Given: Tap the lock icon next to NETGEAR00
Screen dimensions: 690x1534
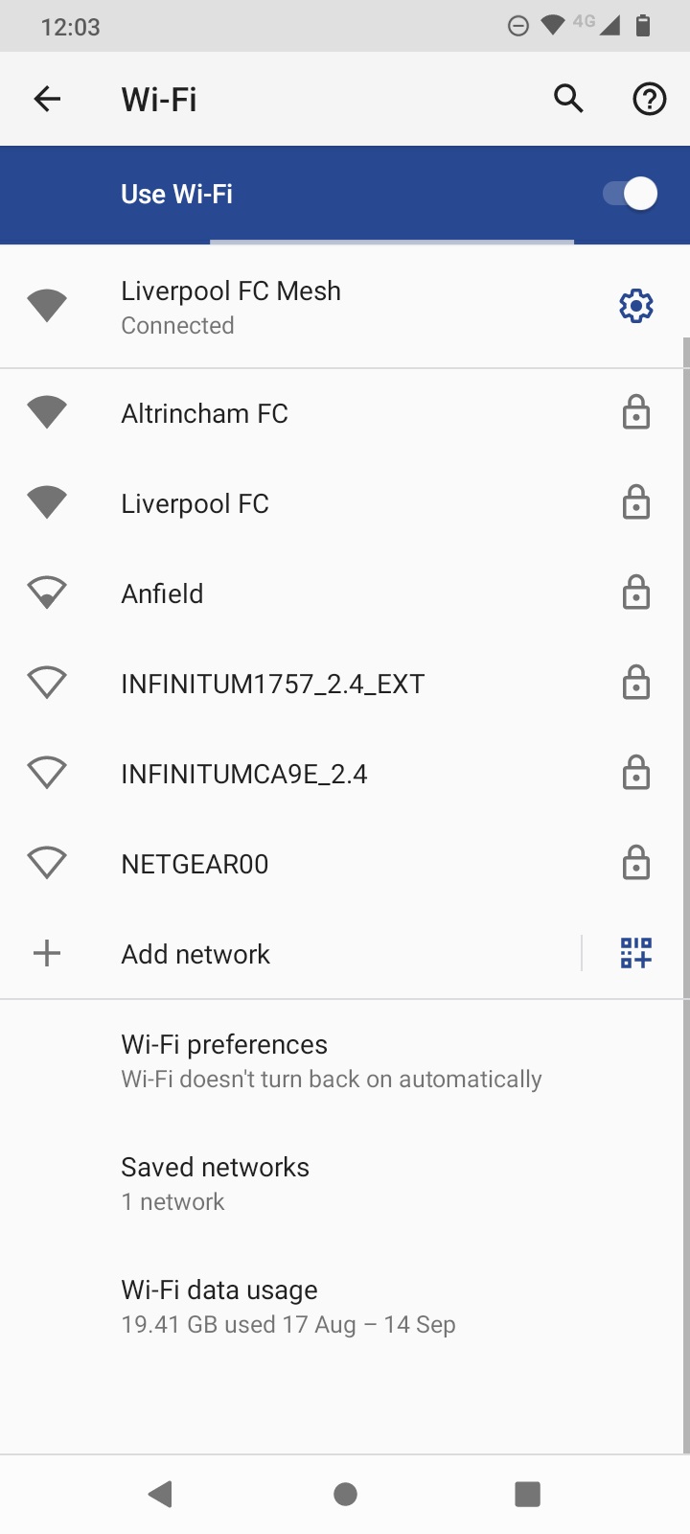Looking at the screenshot, I should click(x=636, y=863).
